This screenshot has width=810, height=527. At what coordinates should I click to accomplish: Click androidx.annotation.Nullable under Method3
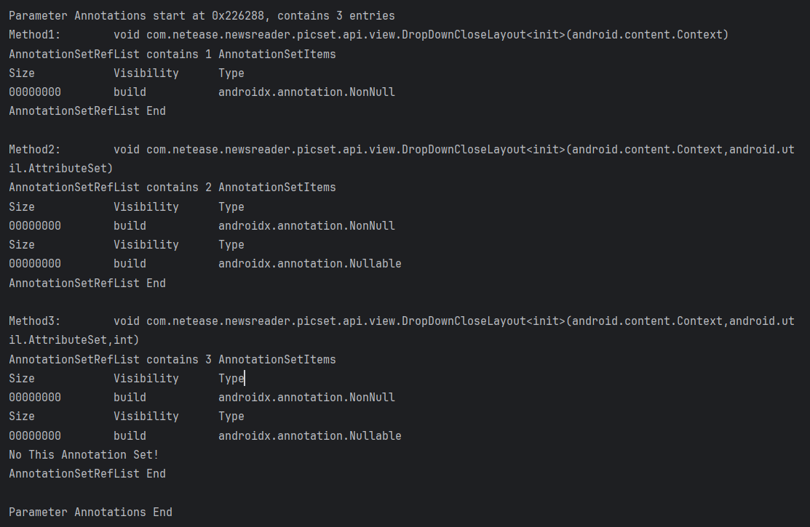pyautogui.click(x=309, y=435)
